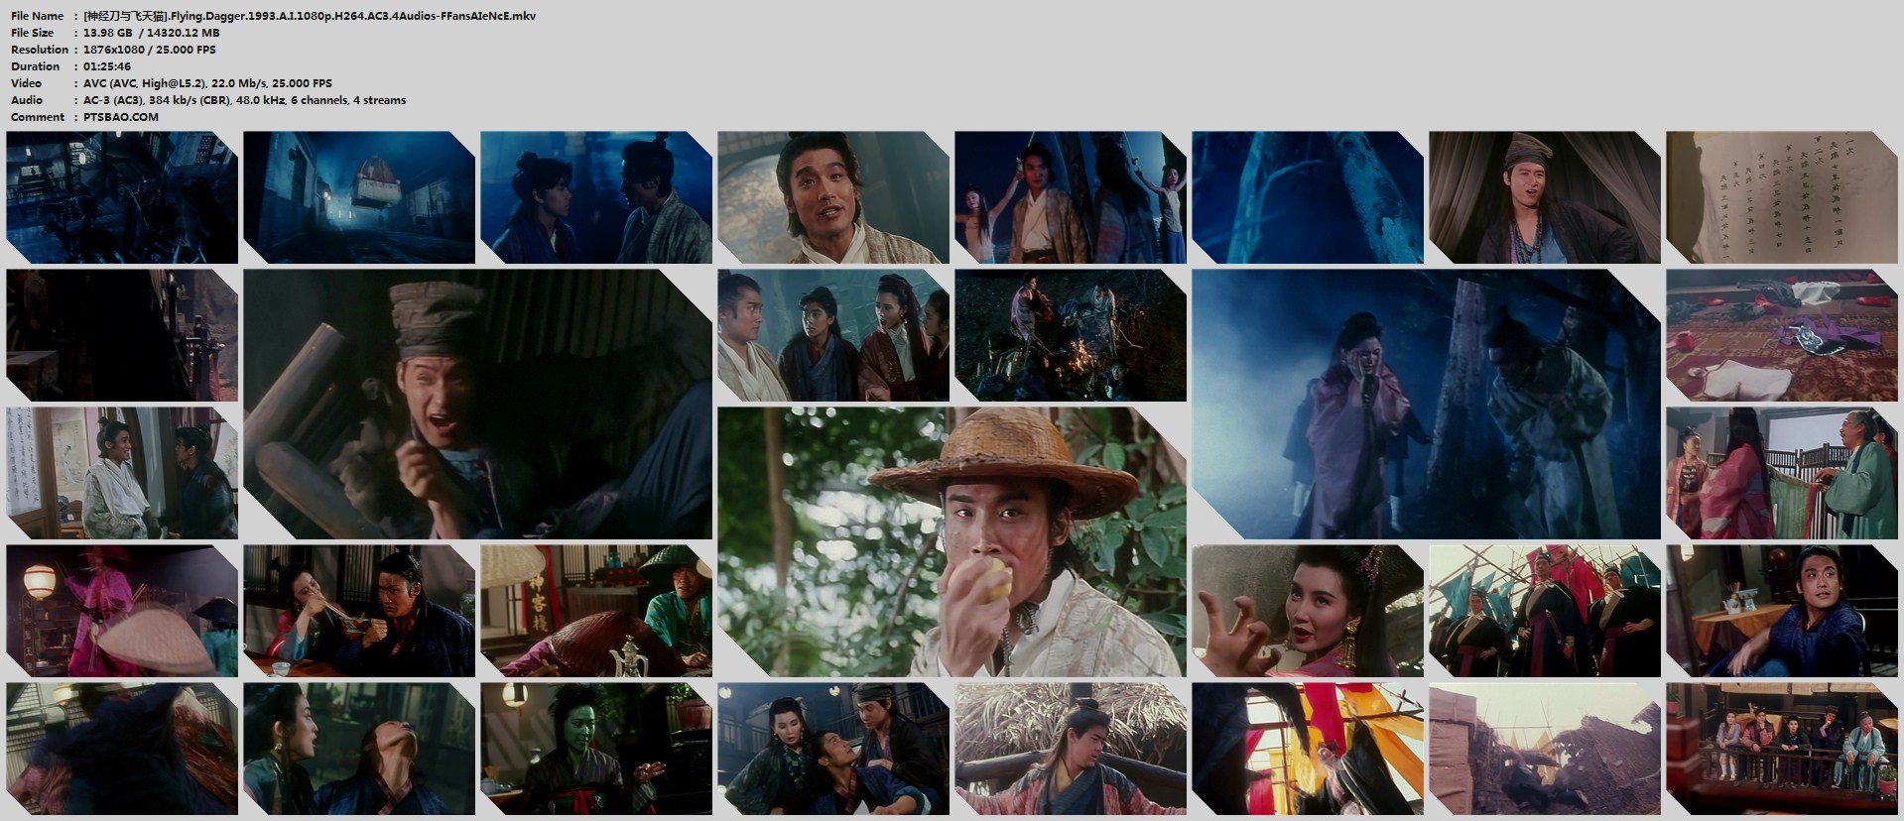Open large blue foggy forest thumbnail with two figures
This screenshot has width=1904, height=821.
click(1426, 404)
